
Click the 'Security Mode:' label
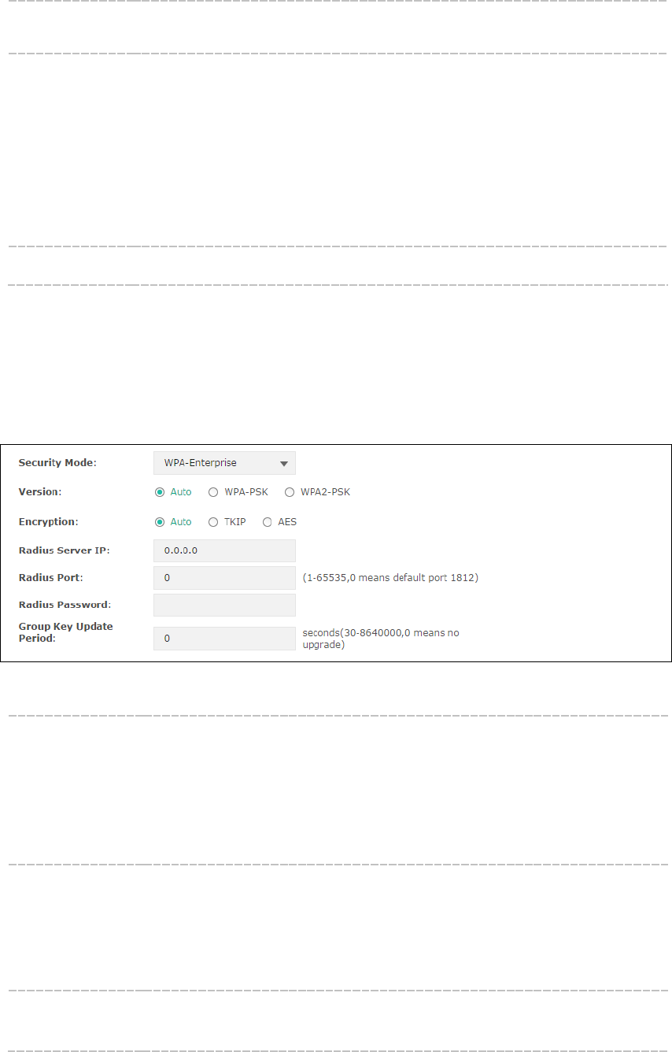tap(57, 463)
